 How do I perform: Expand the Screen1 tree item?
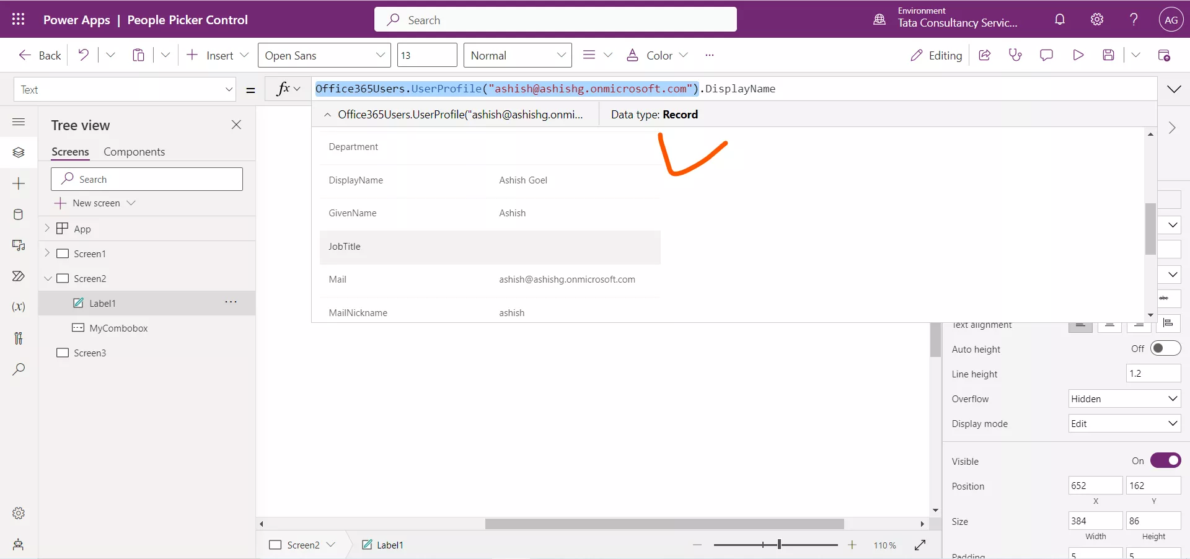[48, 253]
